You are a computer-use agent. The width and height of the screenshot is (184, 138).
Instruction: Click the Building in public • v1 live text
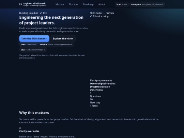tap(33, 13)
